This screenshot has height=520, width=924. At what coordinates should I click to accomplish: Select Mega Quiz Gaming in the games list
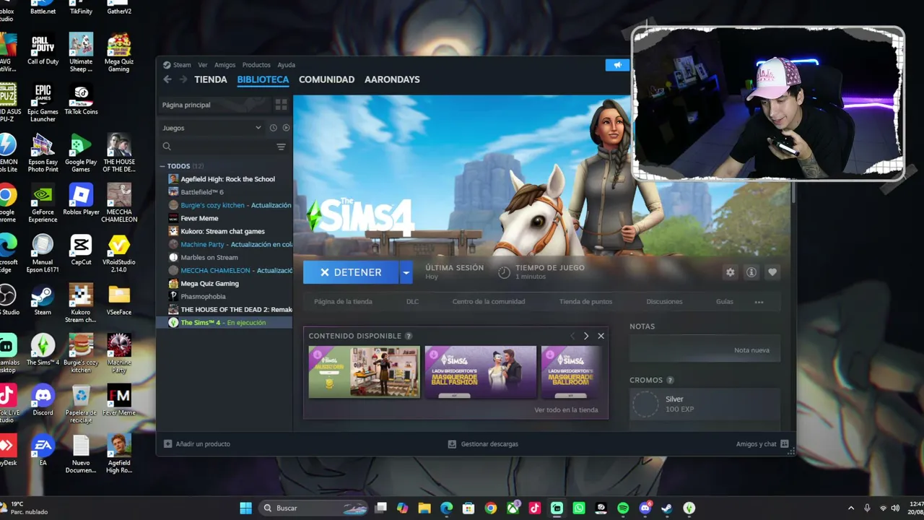pos(225,283)
